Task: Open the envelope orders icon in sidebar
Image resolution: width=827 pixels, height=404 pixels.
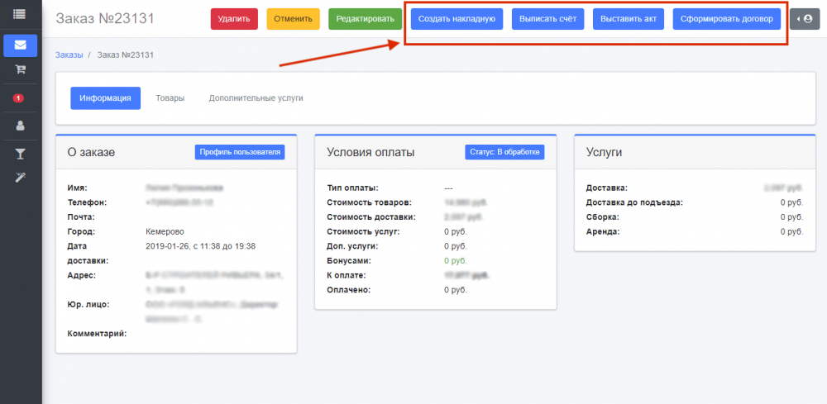Action: (20, 45)
